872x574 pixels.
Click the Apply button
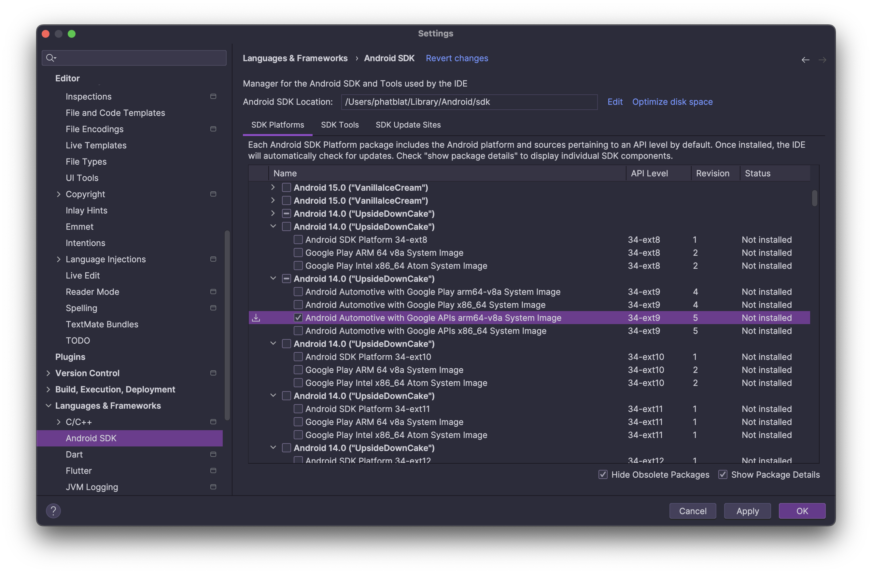(747, 511)
